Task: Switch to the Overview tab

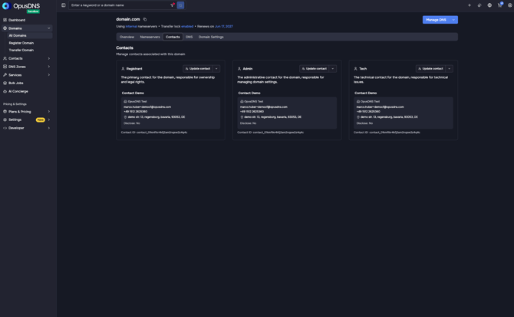Action: [127, 37]
